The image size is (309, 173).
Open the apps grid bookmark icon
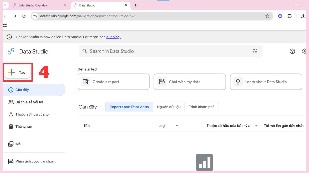point(5,25)
